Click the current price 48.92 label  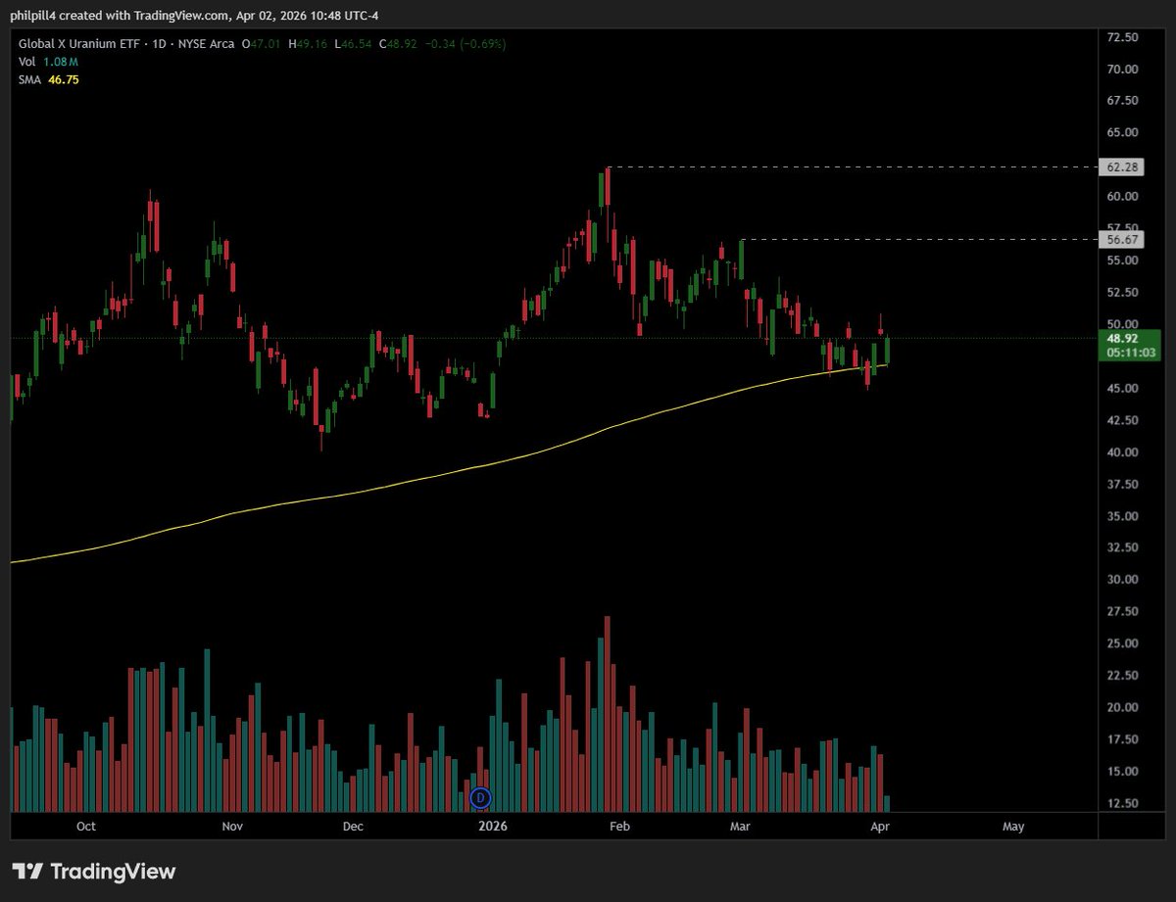pos(1122,338)
